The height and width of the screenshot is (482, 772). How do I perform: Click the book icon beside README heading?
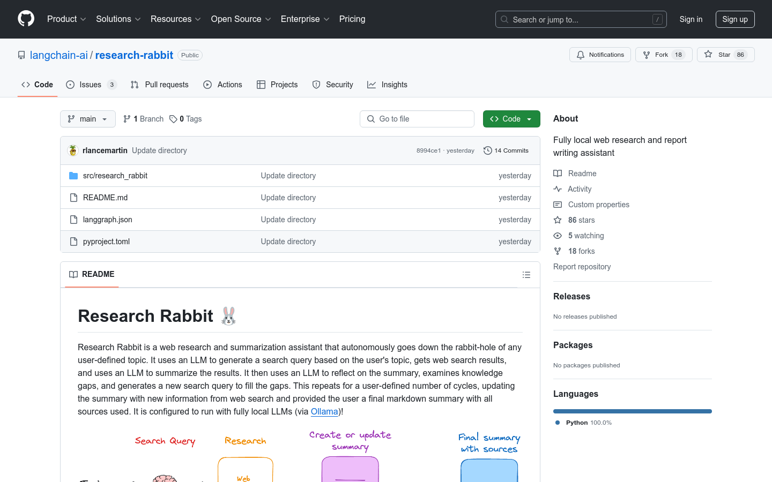73,274
